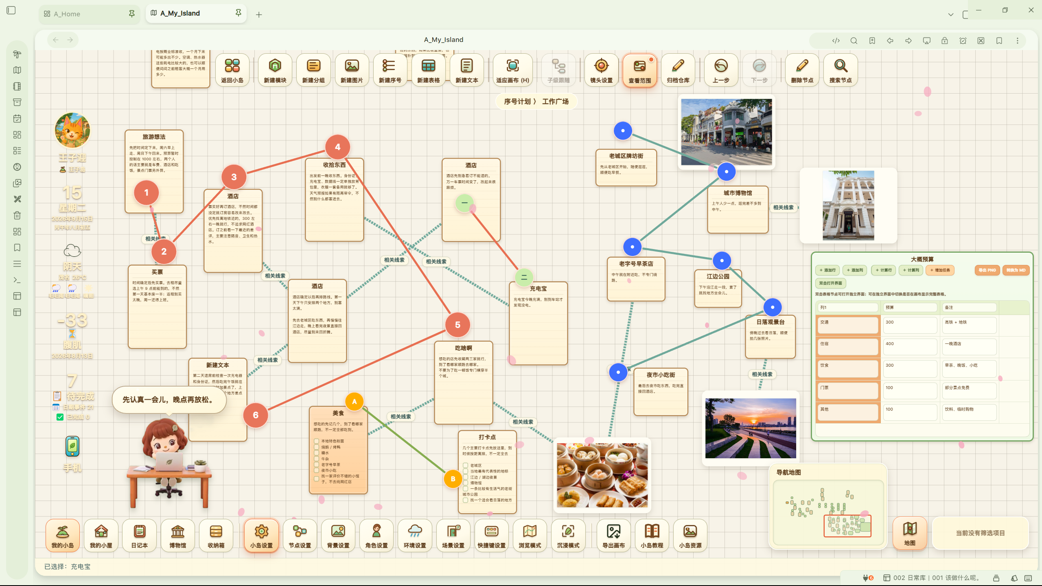Open 我的小岛 in the bottom bar
This screenshot has width=1042, height=586.
pyautogui.click(x=63, y=536)
